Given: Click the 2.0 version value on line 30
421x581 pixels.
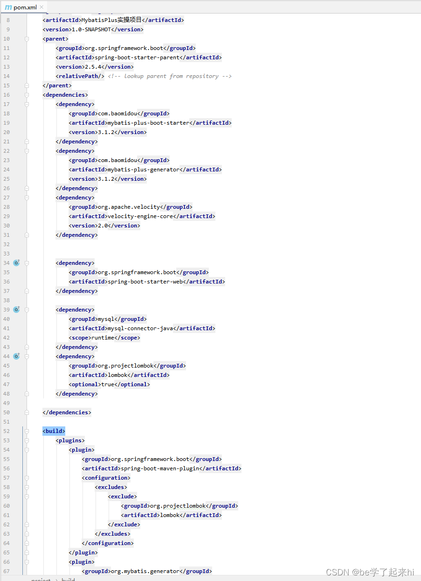Looking at the screenshot, I should point(103,226).
